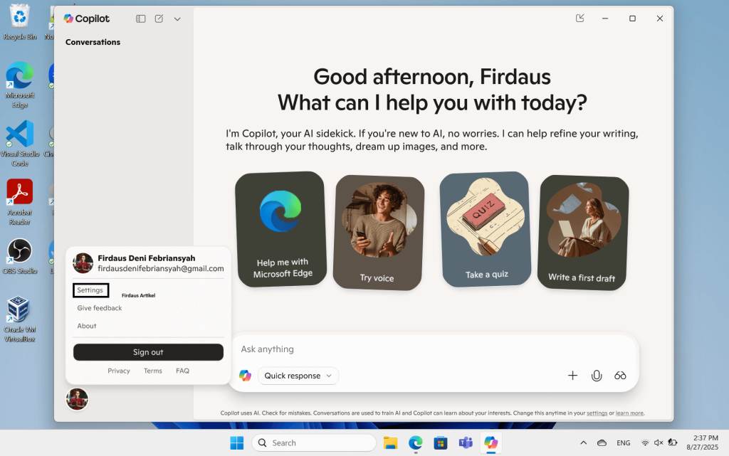Open Microsoft Edge from the taskbar
729x456 pixels.
pyautogui.click(x=416, y=443)
